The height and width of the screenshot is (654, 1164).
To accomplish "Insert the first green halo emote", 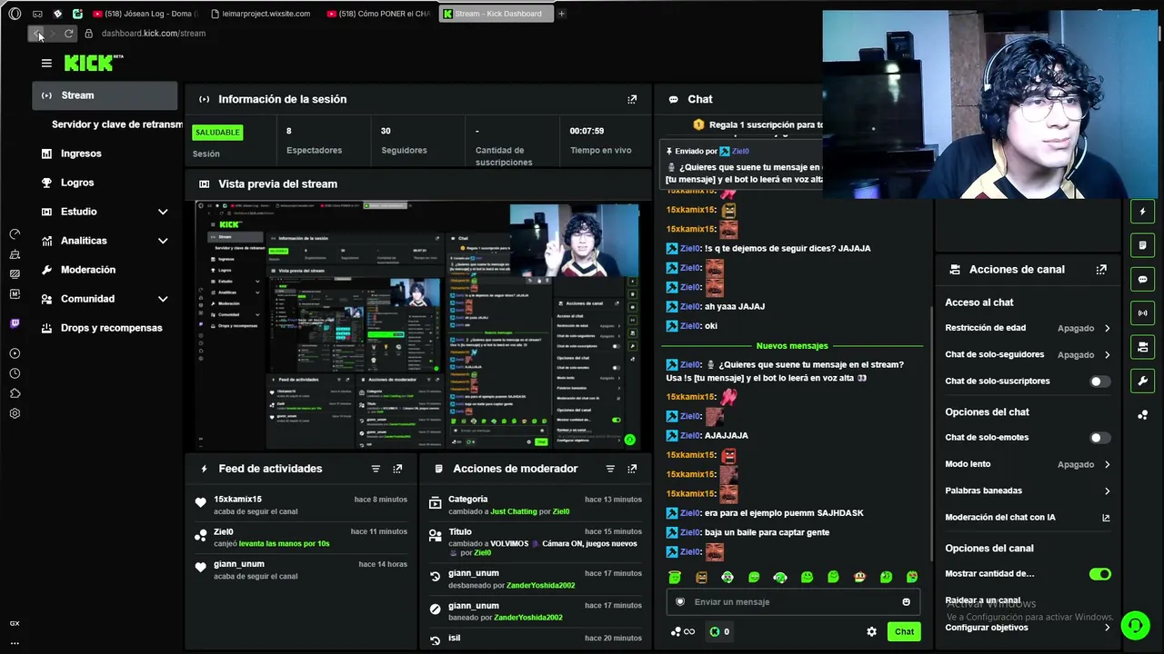I will (675, 577).
